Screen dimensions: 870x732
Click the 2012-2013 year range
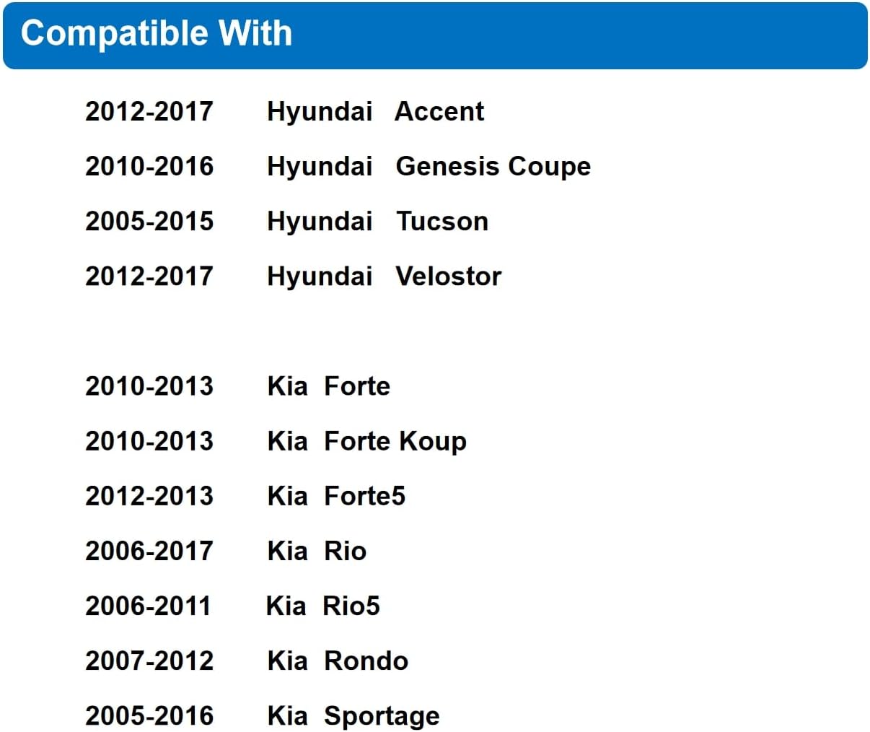(149, 496)
